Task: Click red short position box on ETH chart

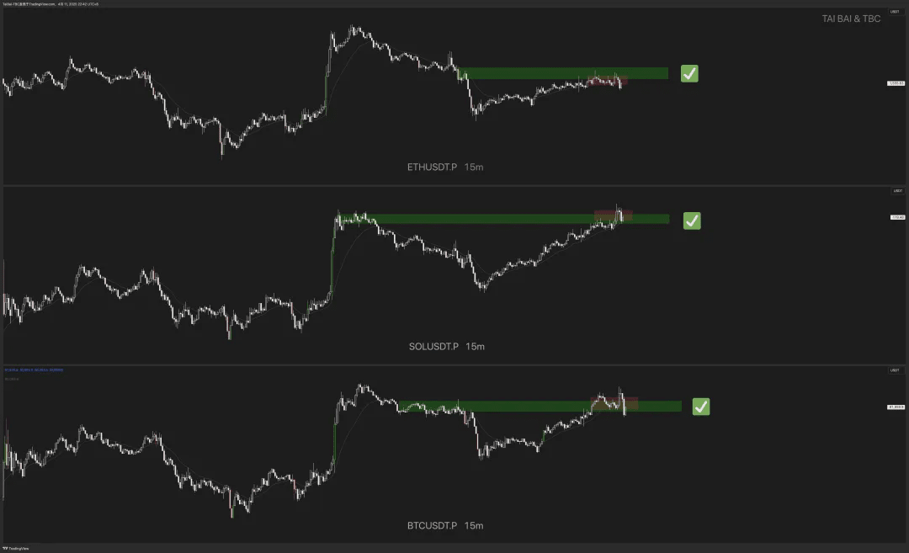Action: tap(607, 81)
